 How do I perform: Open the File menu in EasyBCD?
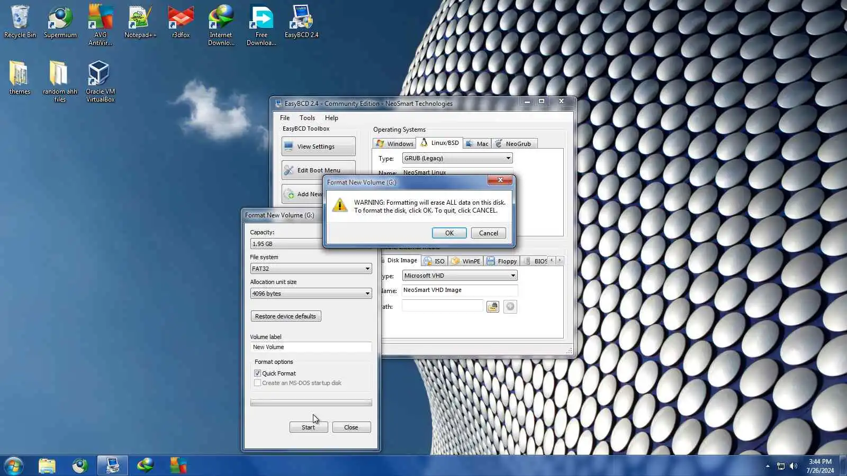point(285,118)
